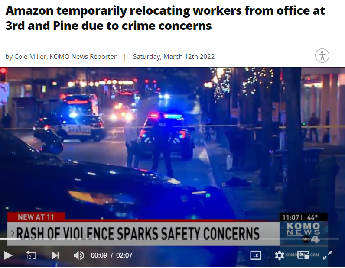Rewind the video 10 seconds

click(31, 255)
